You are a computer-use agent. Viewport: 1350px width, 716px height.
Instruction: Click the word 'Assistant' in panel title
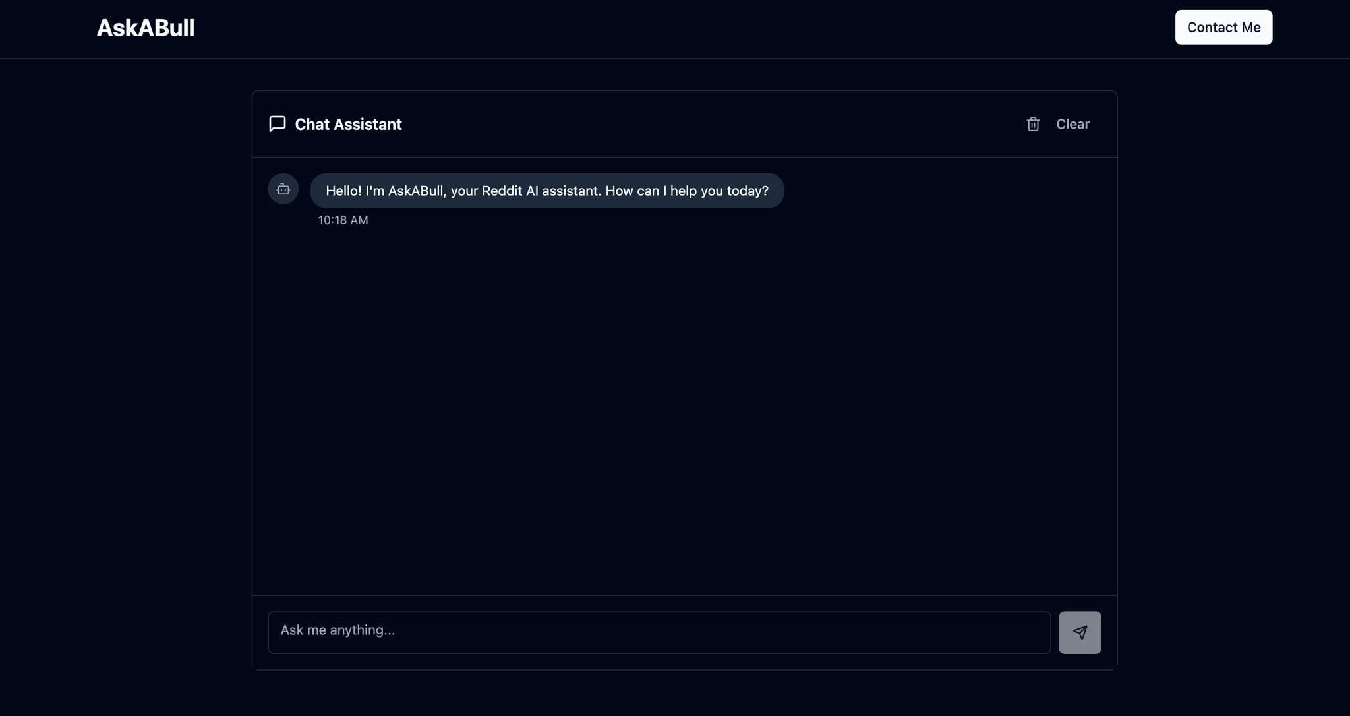pos(367,124)
